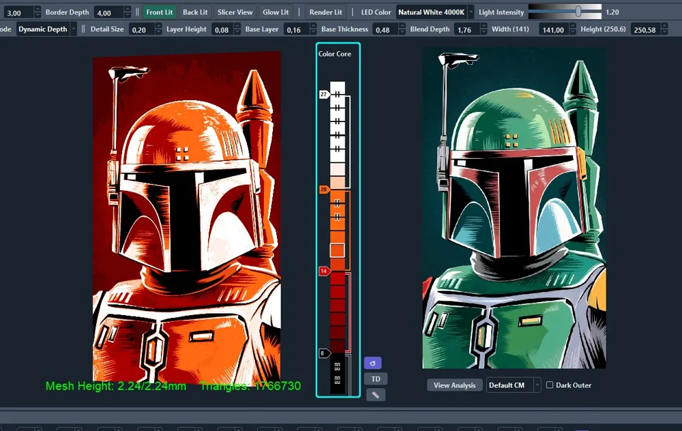Switch to Slicer View mode

coord(235,12)
